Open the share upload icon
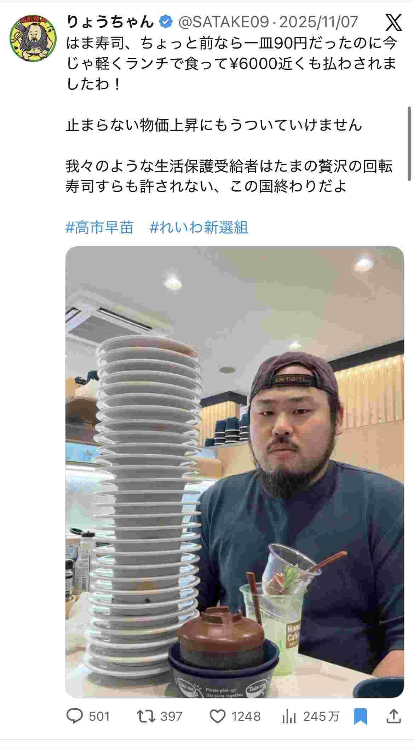 click(393, 717)
